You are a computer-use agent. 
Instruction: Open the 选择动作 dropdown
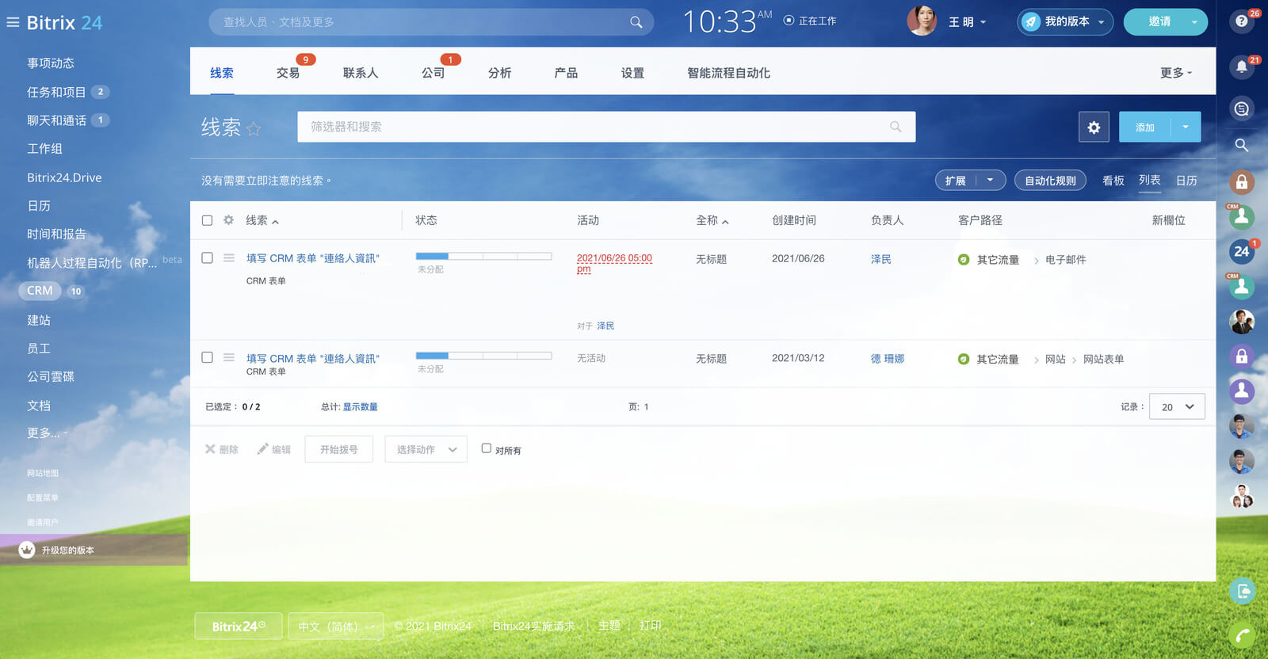click(x=426, y=449)
